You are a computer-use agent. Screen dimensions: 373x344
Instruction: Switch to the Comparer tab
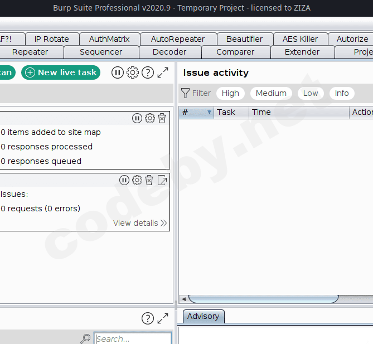[235, 52]
